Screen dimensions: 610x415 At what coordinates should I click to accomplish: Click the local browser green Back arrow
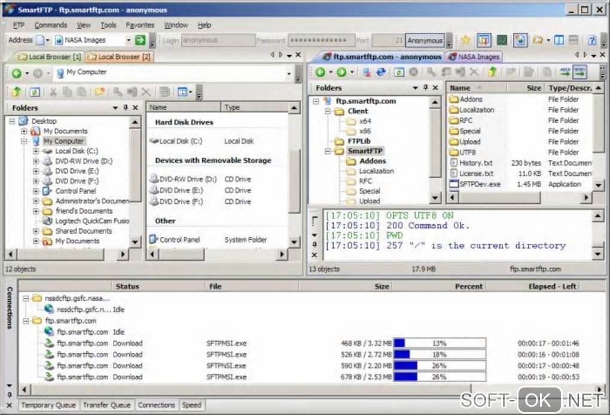16,73
